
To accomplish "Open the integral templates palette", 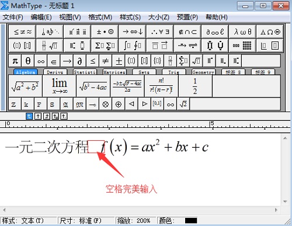I will point(133,46).
